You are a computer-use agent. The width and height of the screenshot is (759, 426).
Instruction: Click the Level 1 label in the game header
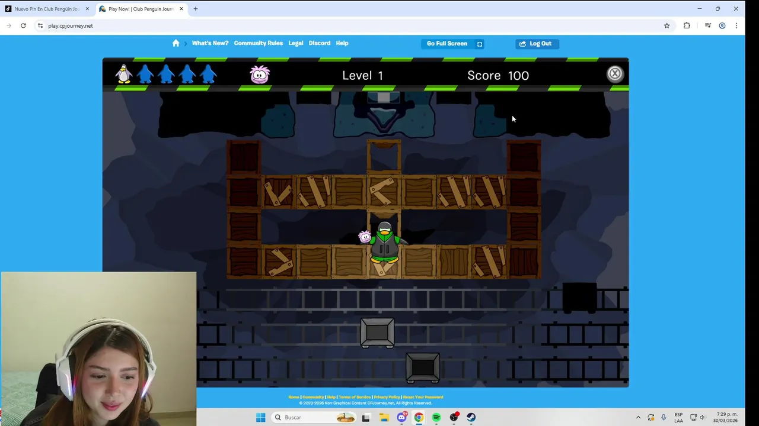(x=362, y=75)
